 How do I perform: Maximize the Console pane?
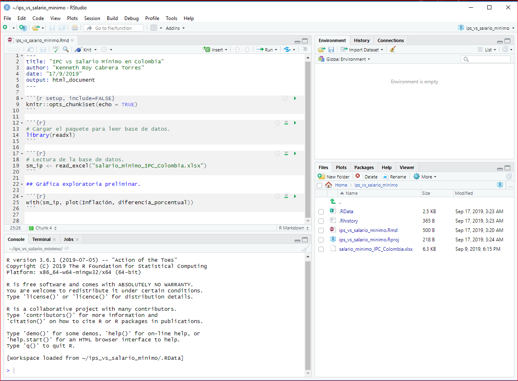pos(305,240)
